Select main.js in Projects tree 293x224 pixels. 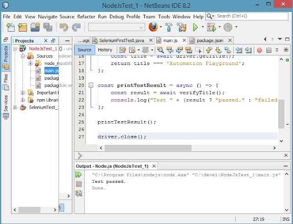coord(51,71)
